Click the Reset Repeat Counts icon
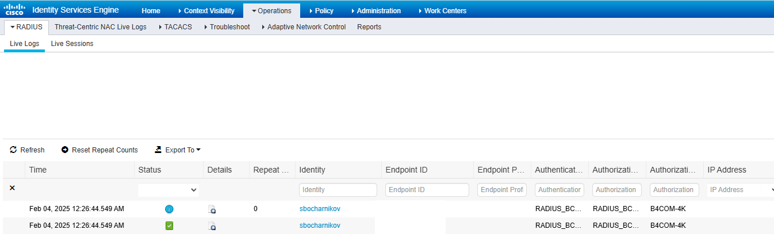 pos(65,150)
